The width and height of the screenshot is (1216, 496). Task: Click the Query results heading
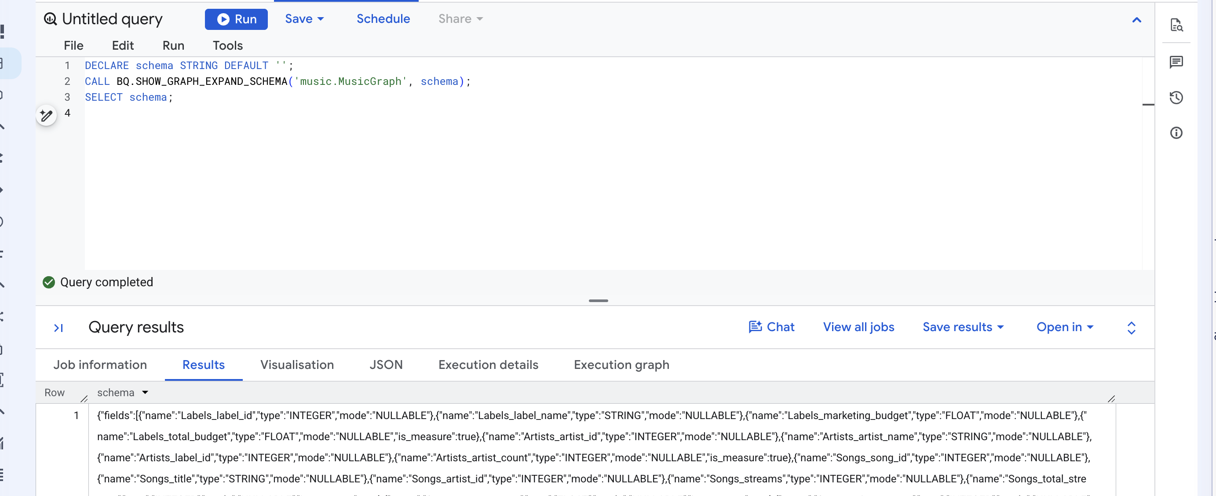[x=136, y=327]
